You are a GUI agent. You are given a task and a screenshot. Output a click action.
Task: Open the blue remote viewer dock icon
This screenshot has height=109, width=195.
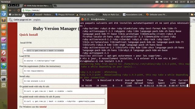click(x=4, y=46)
